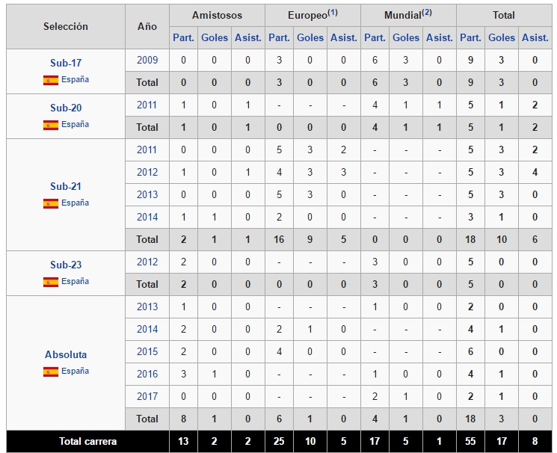Click the Spain flag under Sub-17
The height and width of the screenshot is (453, 557).
tap(51, 80)
